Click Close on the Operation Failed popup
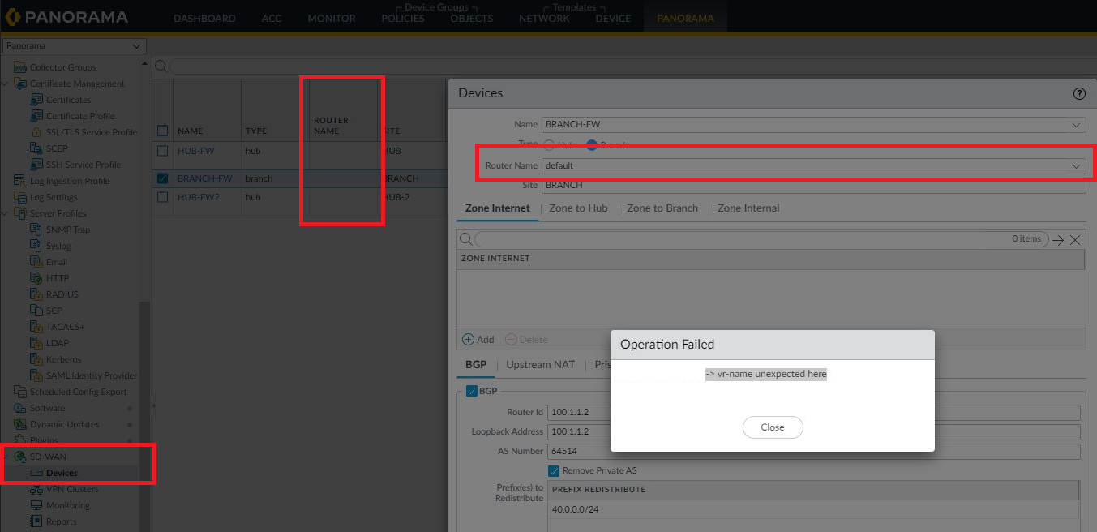The image size is (1097, 532). (x=772, y=427)
